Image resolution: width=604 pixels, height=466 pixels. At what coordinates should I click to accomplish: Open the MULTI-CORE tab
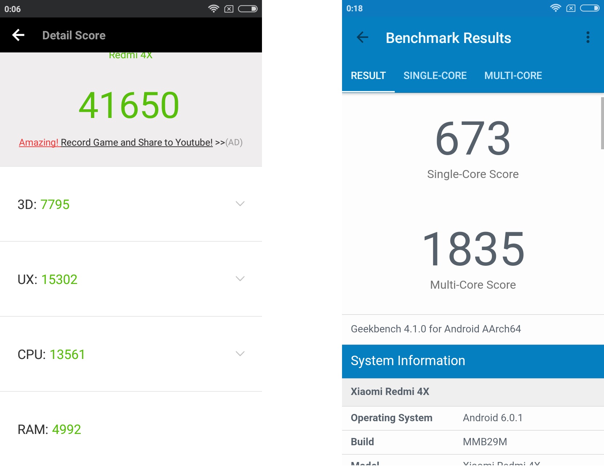(x=513, y=75)
